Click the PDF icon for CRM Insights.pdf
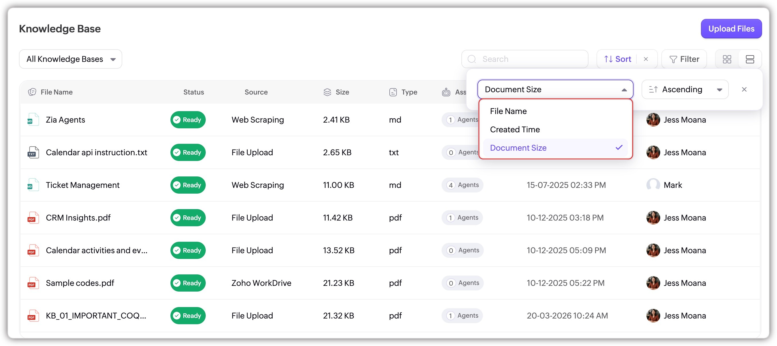Screen dimensions: 777x346 tap(33, 217)
